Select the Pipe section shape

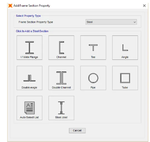point(93,78)
